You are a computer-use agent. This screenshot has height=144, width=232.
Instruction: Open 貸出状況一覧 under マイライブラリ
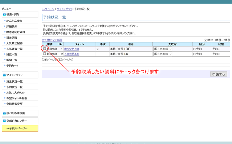click(x=14, y=82)
